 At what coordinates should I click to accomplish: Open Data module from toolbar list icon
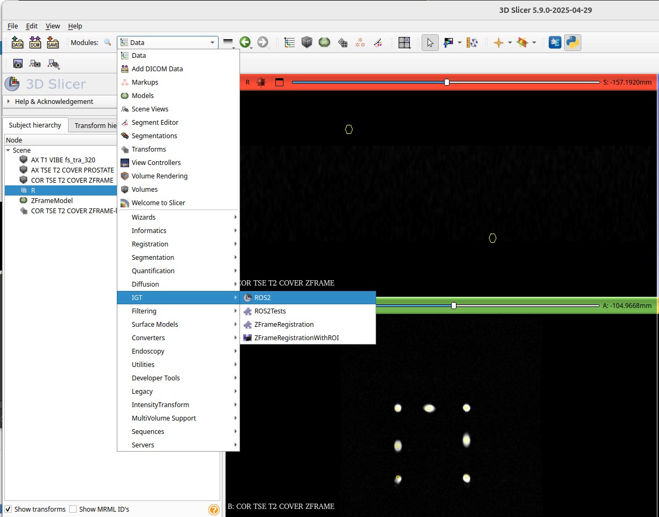click(289, 42)
